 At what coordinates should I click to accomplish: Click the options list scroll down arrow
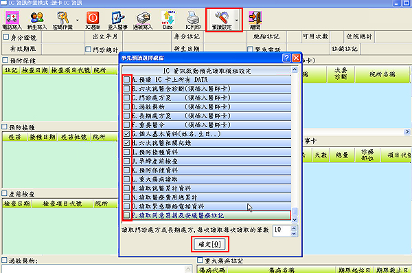[x=295, y=219]
